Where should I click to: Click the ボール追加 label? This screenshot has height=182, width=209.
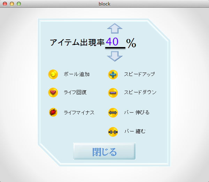click(77, 74)
